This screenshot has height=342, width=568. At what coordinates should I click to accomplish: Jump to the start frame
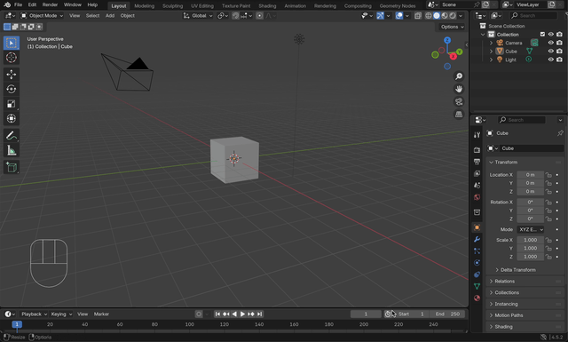[217, 314]
